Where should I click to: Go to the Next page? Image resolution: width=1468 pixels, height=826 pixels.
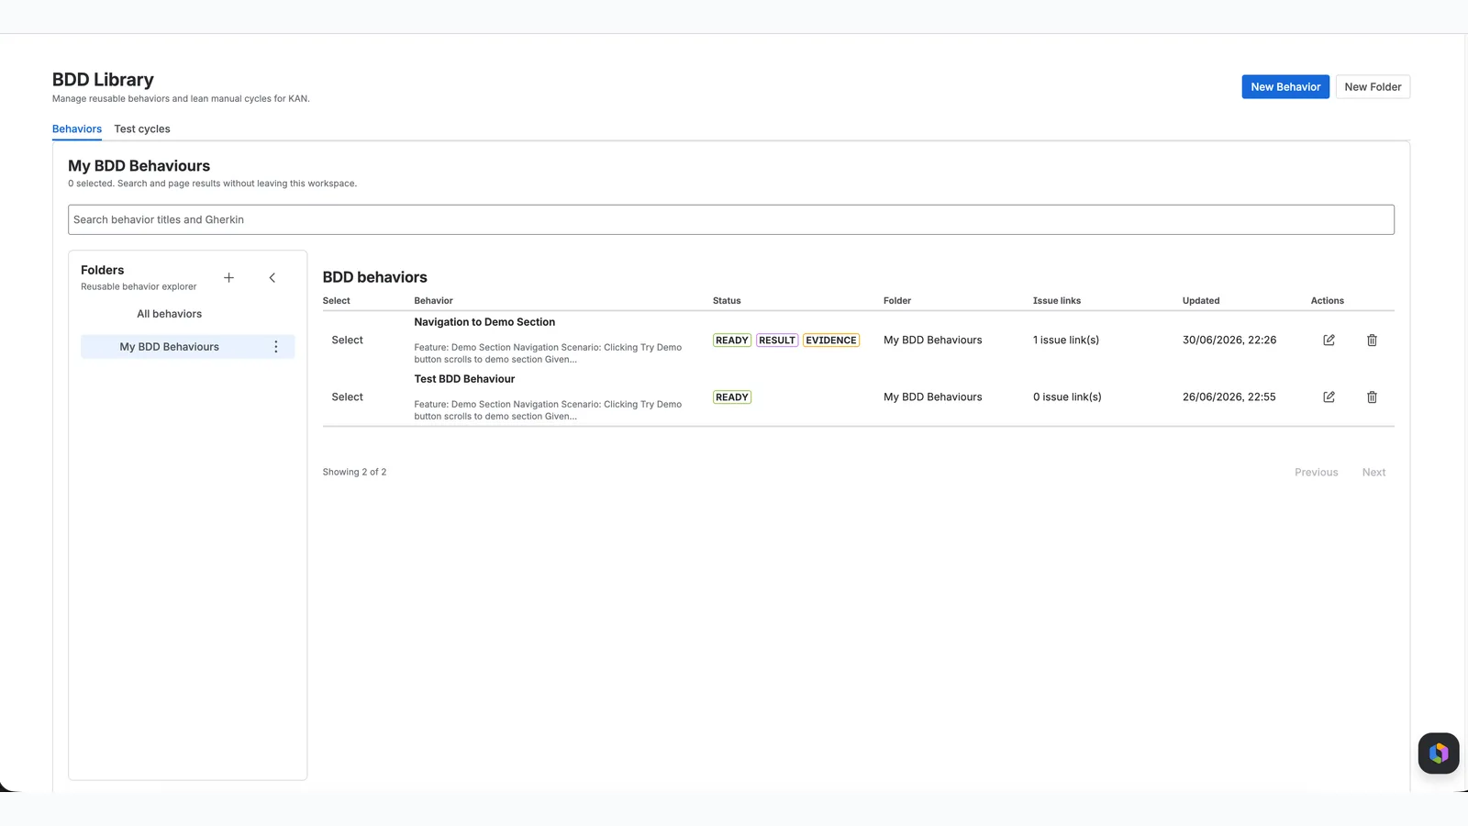coord(1373,473)
